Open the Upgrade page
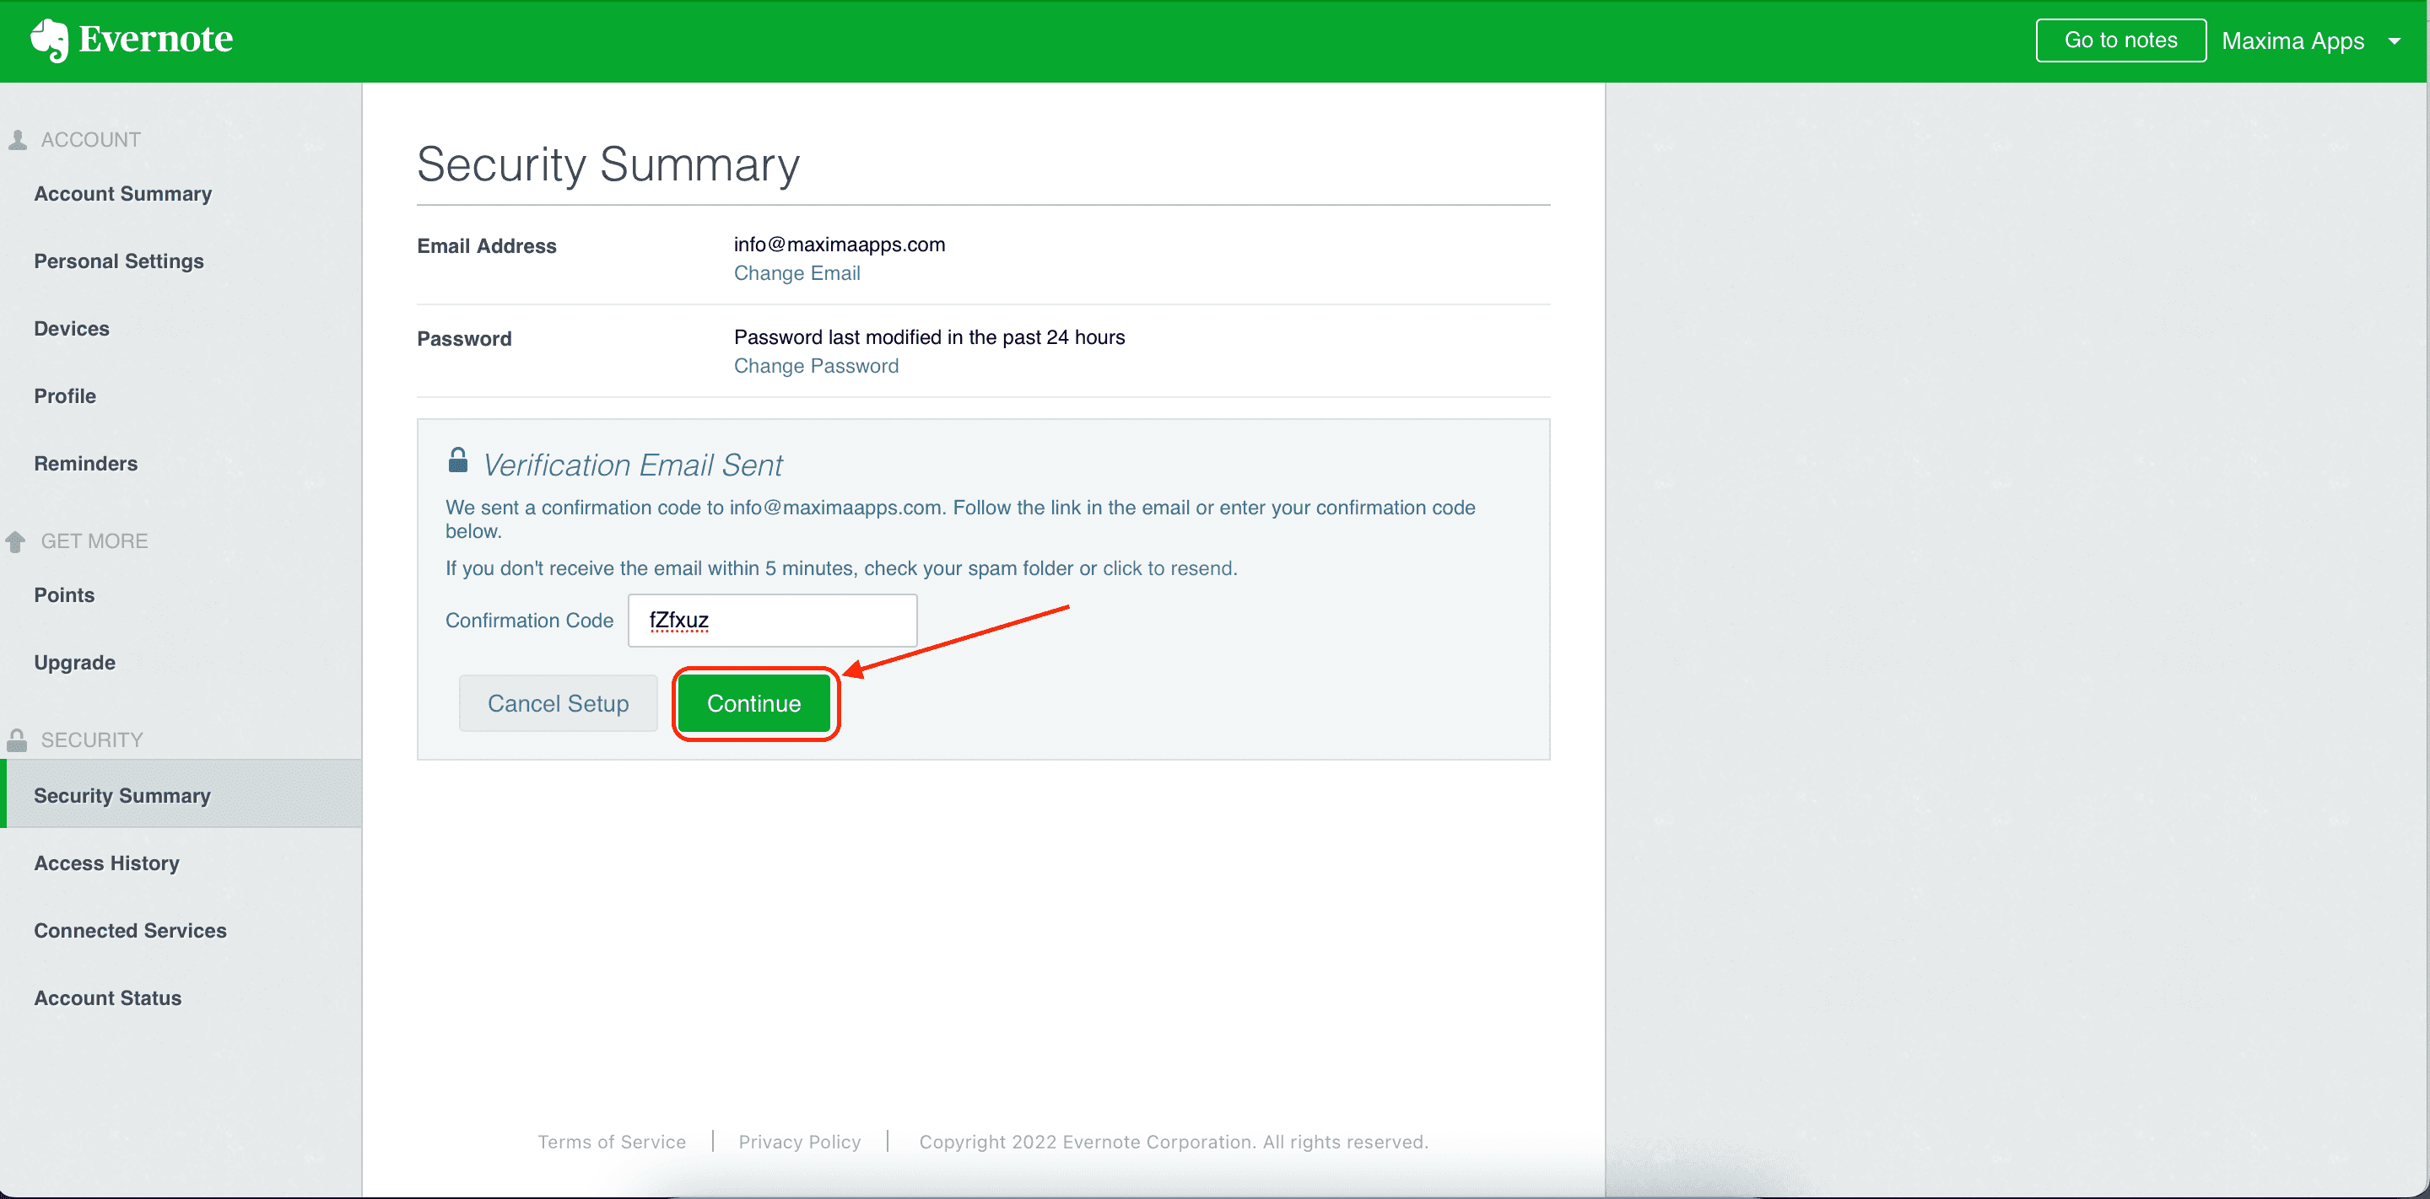The height and width of the screenshot is (1199, 2430). (74, 663)
